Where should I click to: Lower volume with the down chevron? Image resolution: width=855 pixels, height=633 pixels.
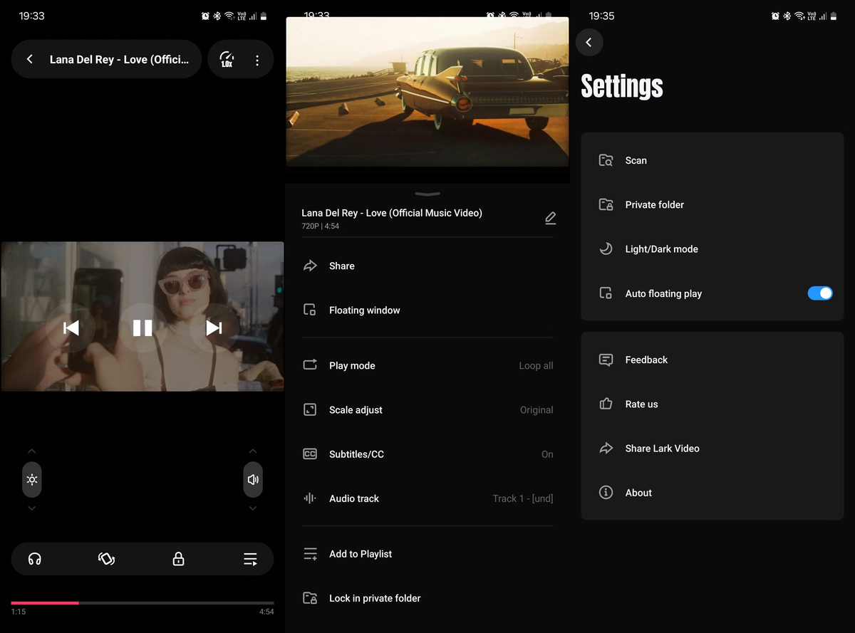pyautogui.click(x=253, y=508)
